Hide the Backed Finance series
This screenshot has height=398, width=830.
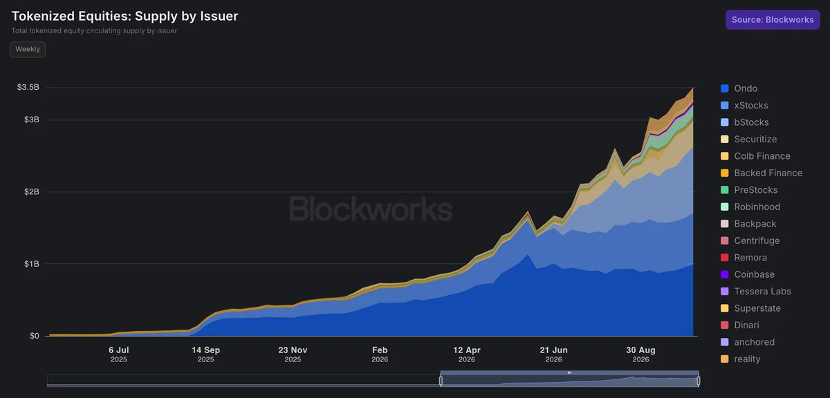pyautogui.click(x=762, y=173)
